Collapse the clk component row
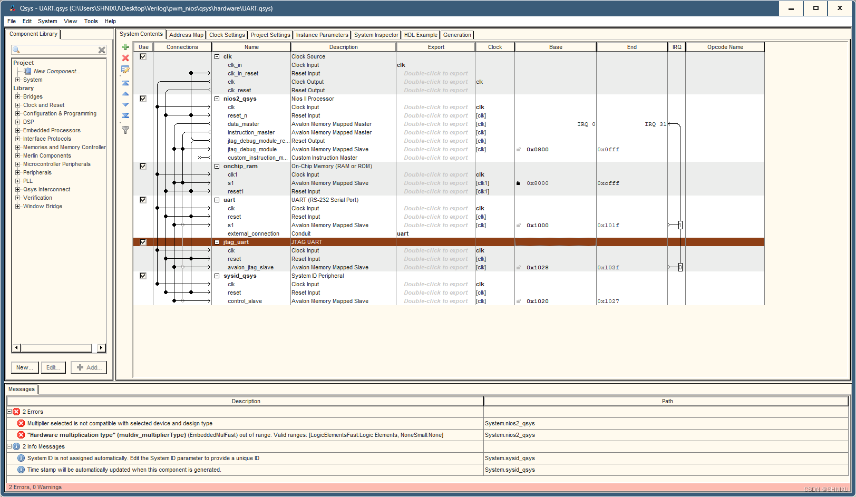 tap(217, 56)
